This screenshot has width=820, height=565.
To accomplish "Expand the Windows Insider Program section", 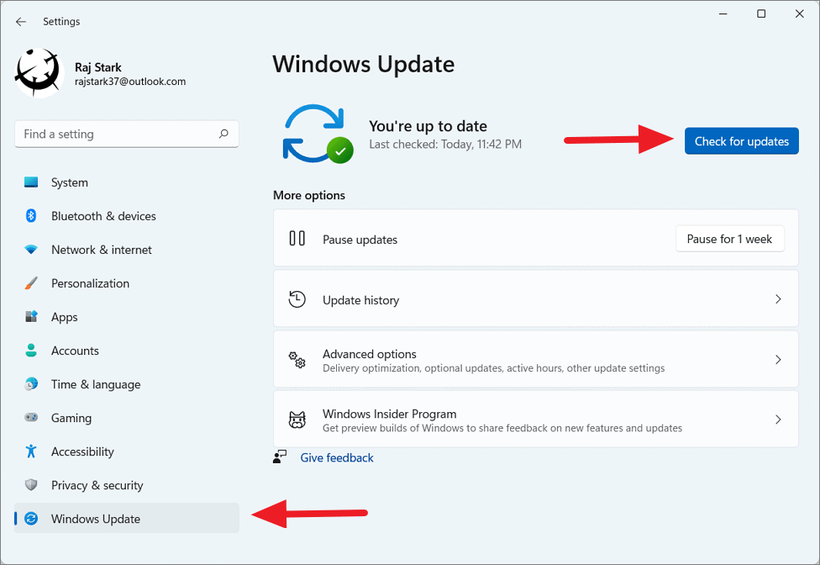I will (x=777, y=419).
